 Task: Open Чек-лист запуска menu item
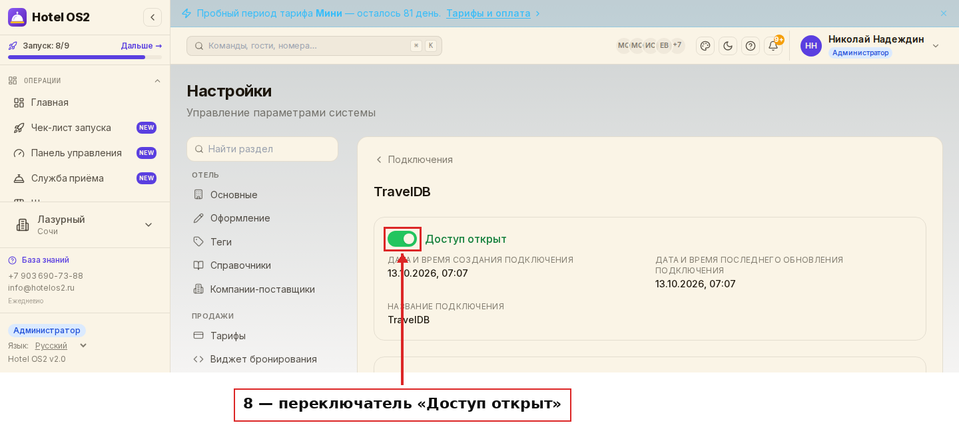click(x=85, y=128)
